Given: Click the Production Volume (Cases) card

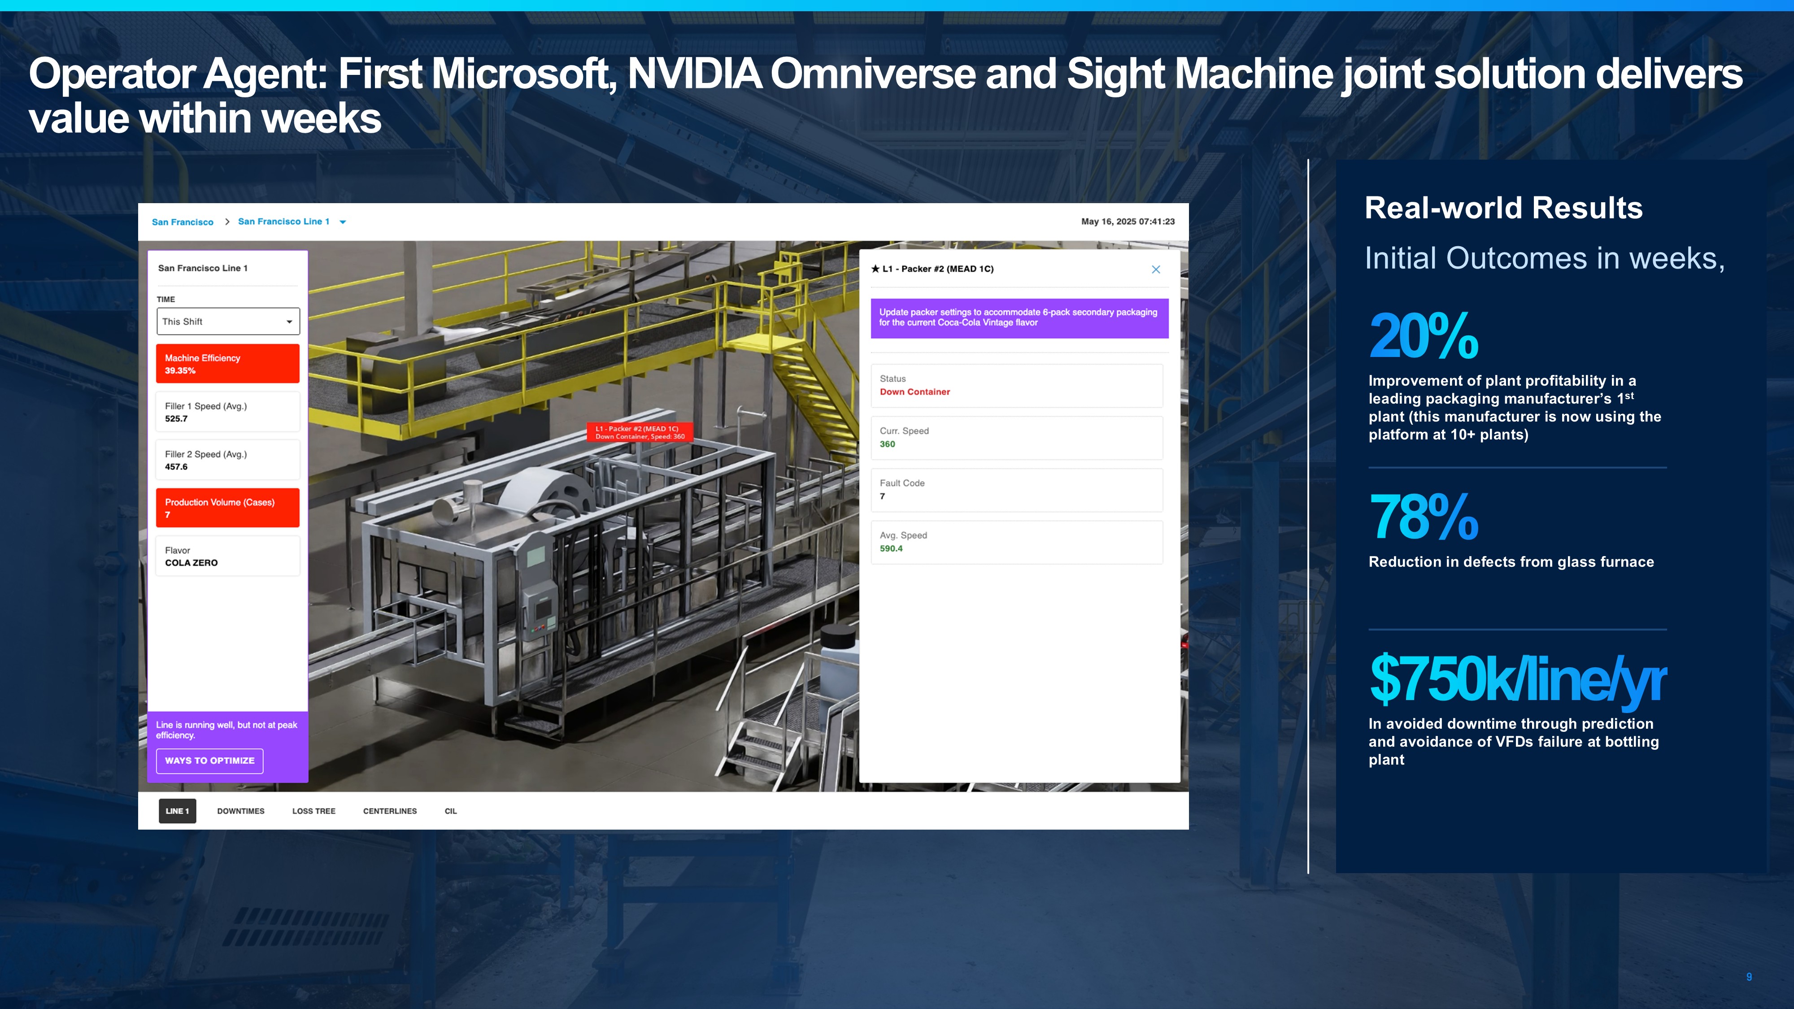Looking at the screenshot, I should click(228, 508).
